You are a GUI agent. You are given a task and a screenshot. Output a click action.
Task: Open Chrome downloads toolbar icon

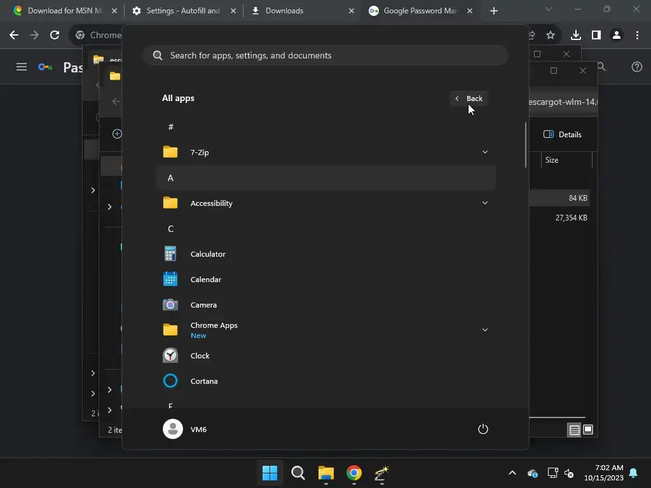(576, 36)
